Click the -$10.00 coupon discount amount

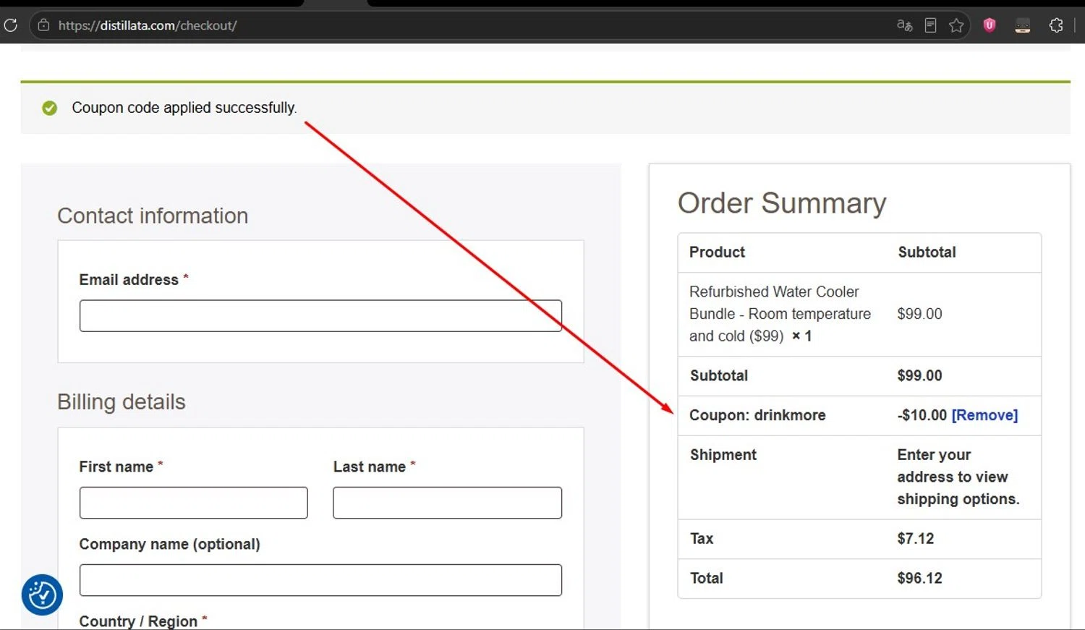[922, 415]
